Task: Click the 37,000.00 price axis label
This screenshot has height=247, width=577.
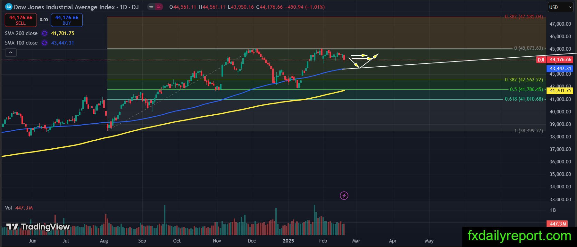Action: (x=560, y=149)
